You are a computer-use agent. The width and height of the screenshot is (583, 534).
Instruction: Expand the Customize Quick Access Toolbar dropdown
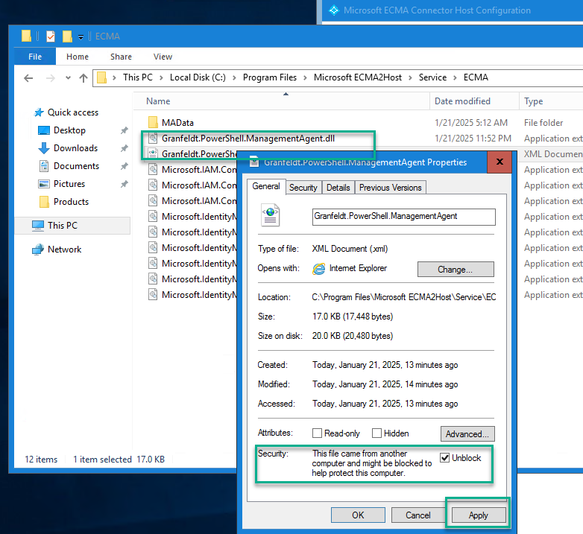pyautogui.click(x=81, y=36)
